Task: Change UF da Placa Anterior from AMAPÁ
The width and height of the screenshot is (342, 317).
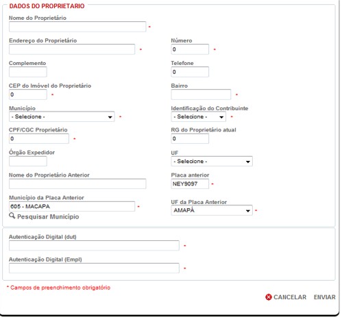Action: tap(212, 210)
